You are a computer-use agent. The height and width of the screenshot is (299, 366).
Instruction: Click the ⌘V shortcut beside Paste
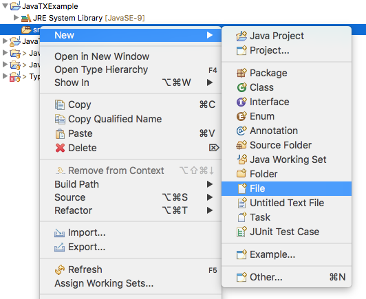[x=207, y=133]
